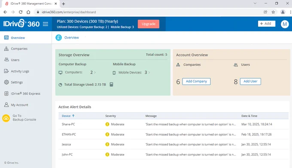The width and height of the screenshot is (292, 168).
Task: Click the Add button in header
Action: pyautogui.click(x=267, y=24)
